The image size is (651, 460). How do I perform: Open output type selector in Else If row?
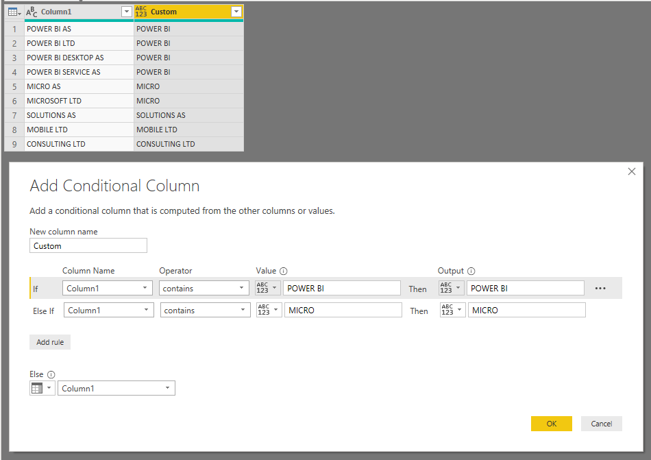pyautogui.click(x=452, y=310)
